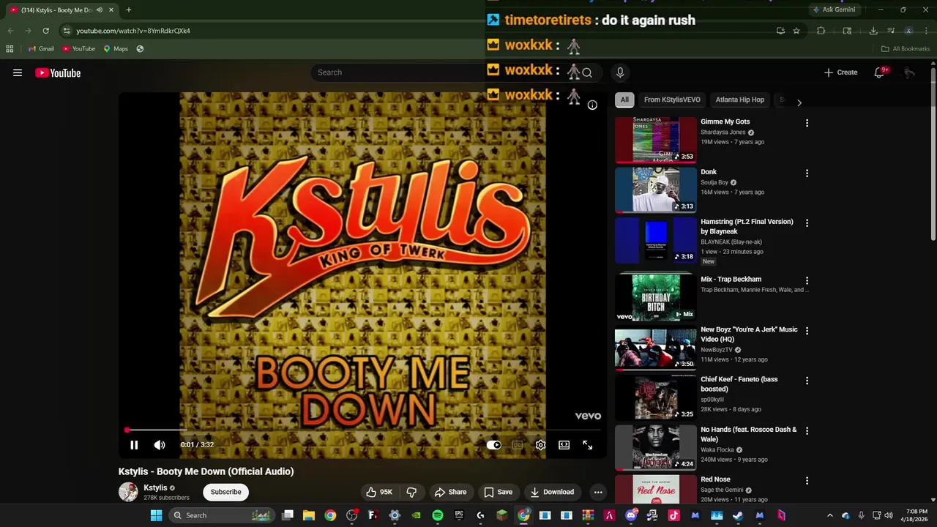
Task: Seek along the video progress bar
Action: [x=363, y=430]
